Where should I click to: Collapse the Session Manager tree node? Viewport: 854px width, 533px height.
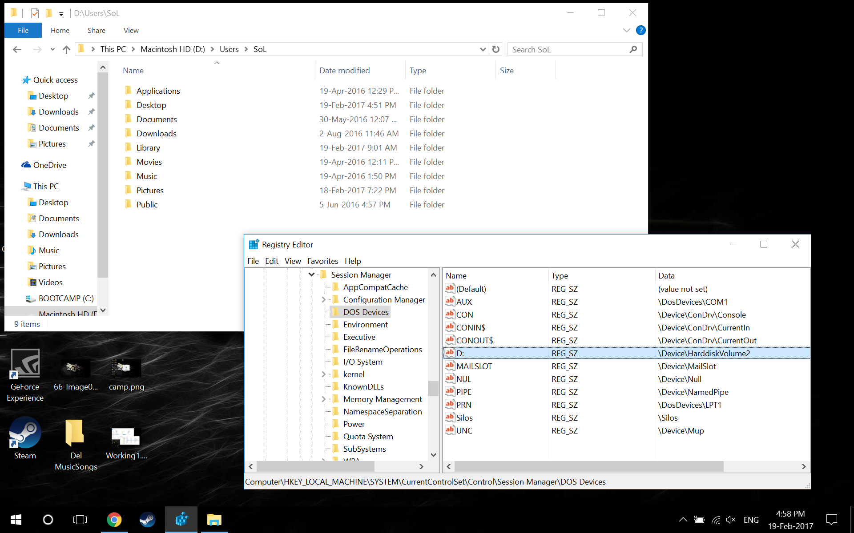[x=311, y=274]
